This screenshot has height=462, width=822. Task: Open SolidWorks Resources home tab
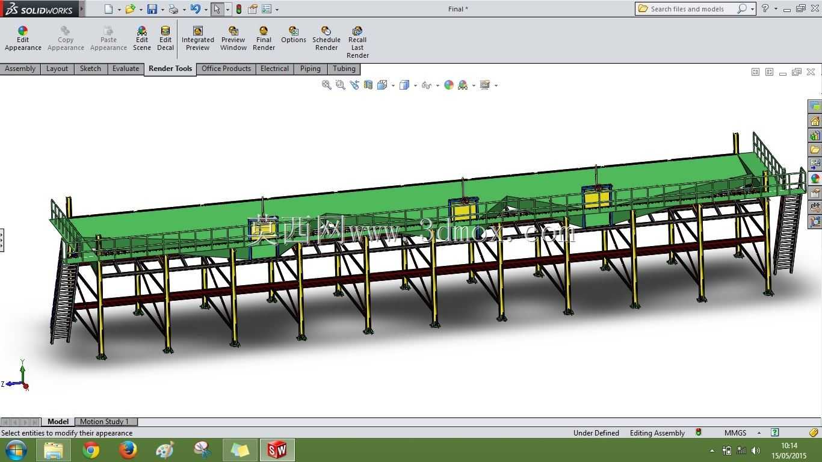click(815, 121)
